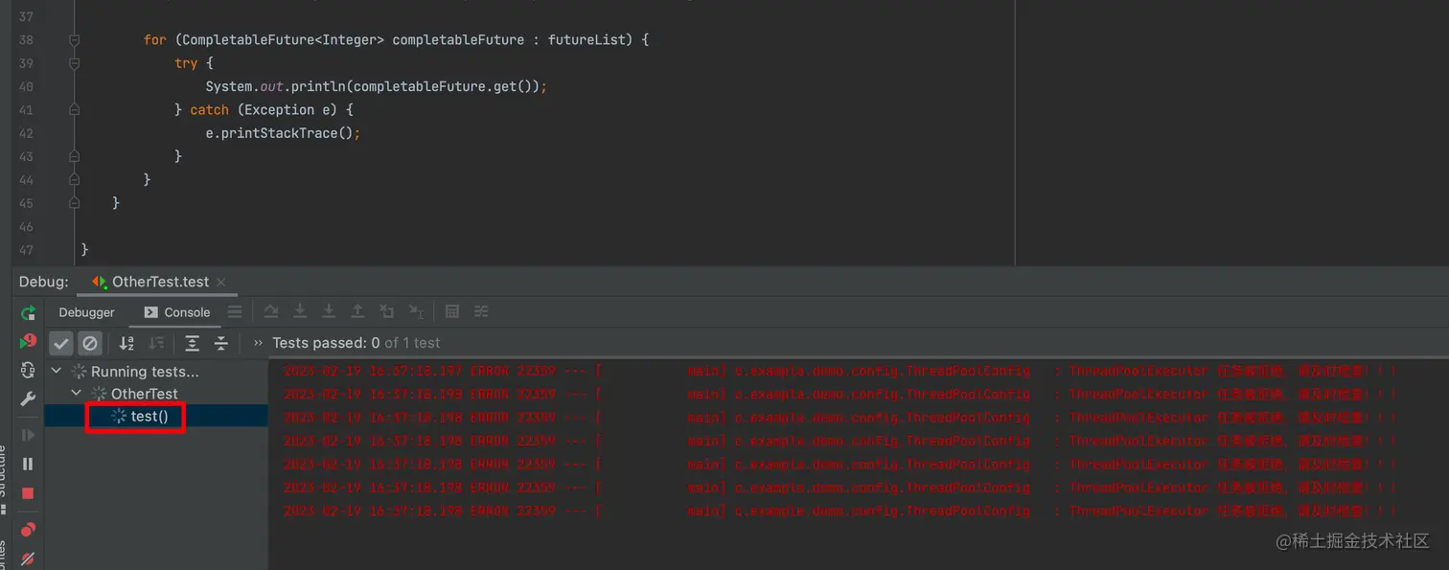Screen dimensions: 1449x570
Task: Click fold end marker at line 44
Action: pyautogui.click(x=74, y=180)
